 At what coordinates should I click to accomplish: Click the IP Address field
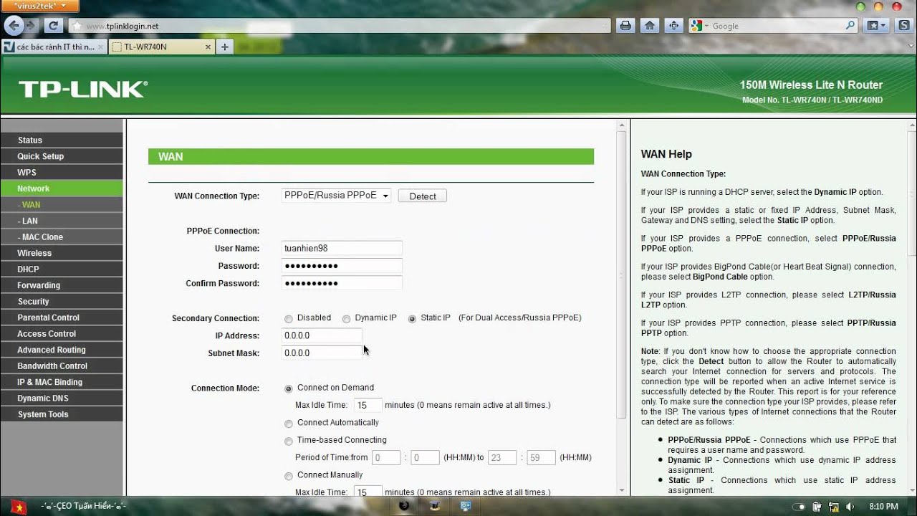[322, 335]
